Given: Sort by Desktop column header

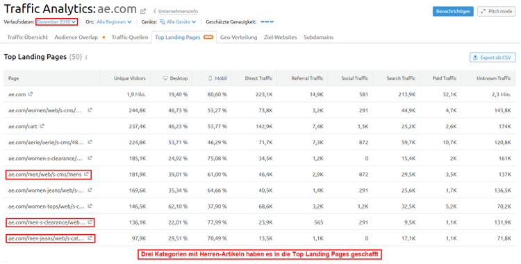Looking at the screenshot, I should click(176, 78).
